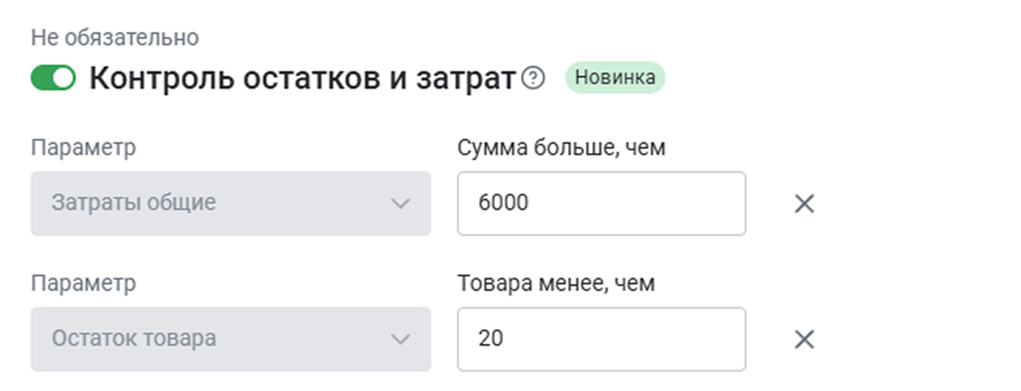Delete the Остаток товара condition row

804,339
